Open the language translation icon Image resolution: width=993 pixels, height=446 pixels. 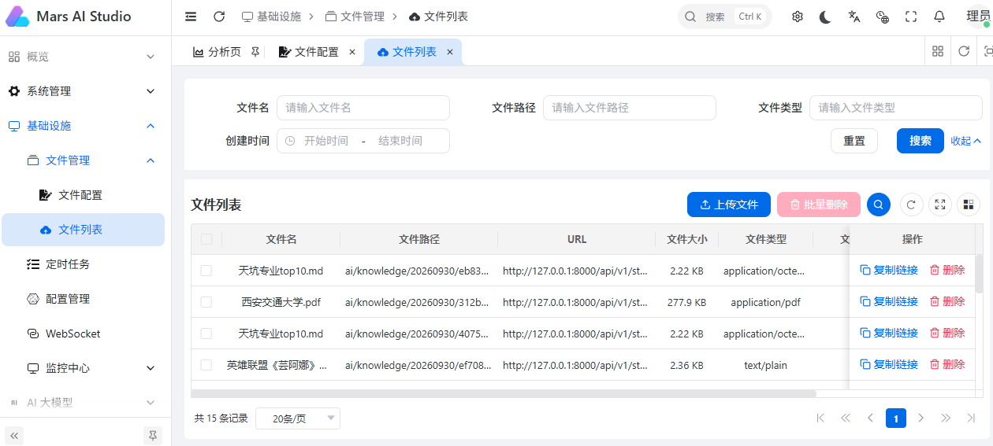(x=854, y=17)
